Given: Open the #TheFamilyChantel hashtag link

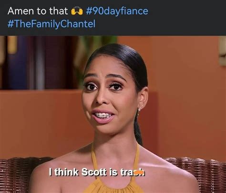Looking at the screenshot, I should click(x=51, y=24).
